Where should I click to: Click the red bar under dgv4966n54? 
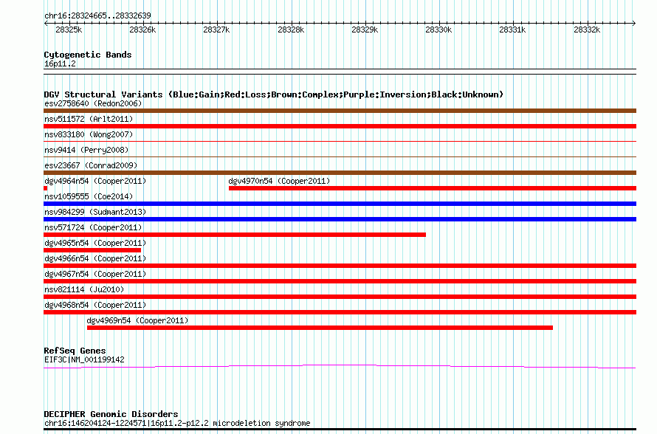pyautogui.click(x=340, y=266)
